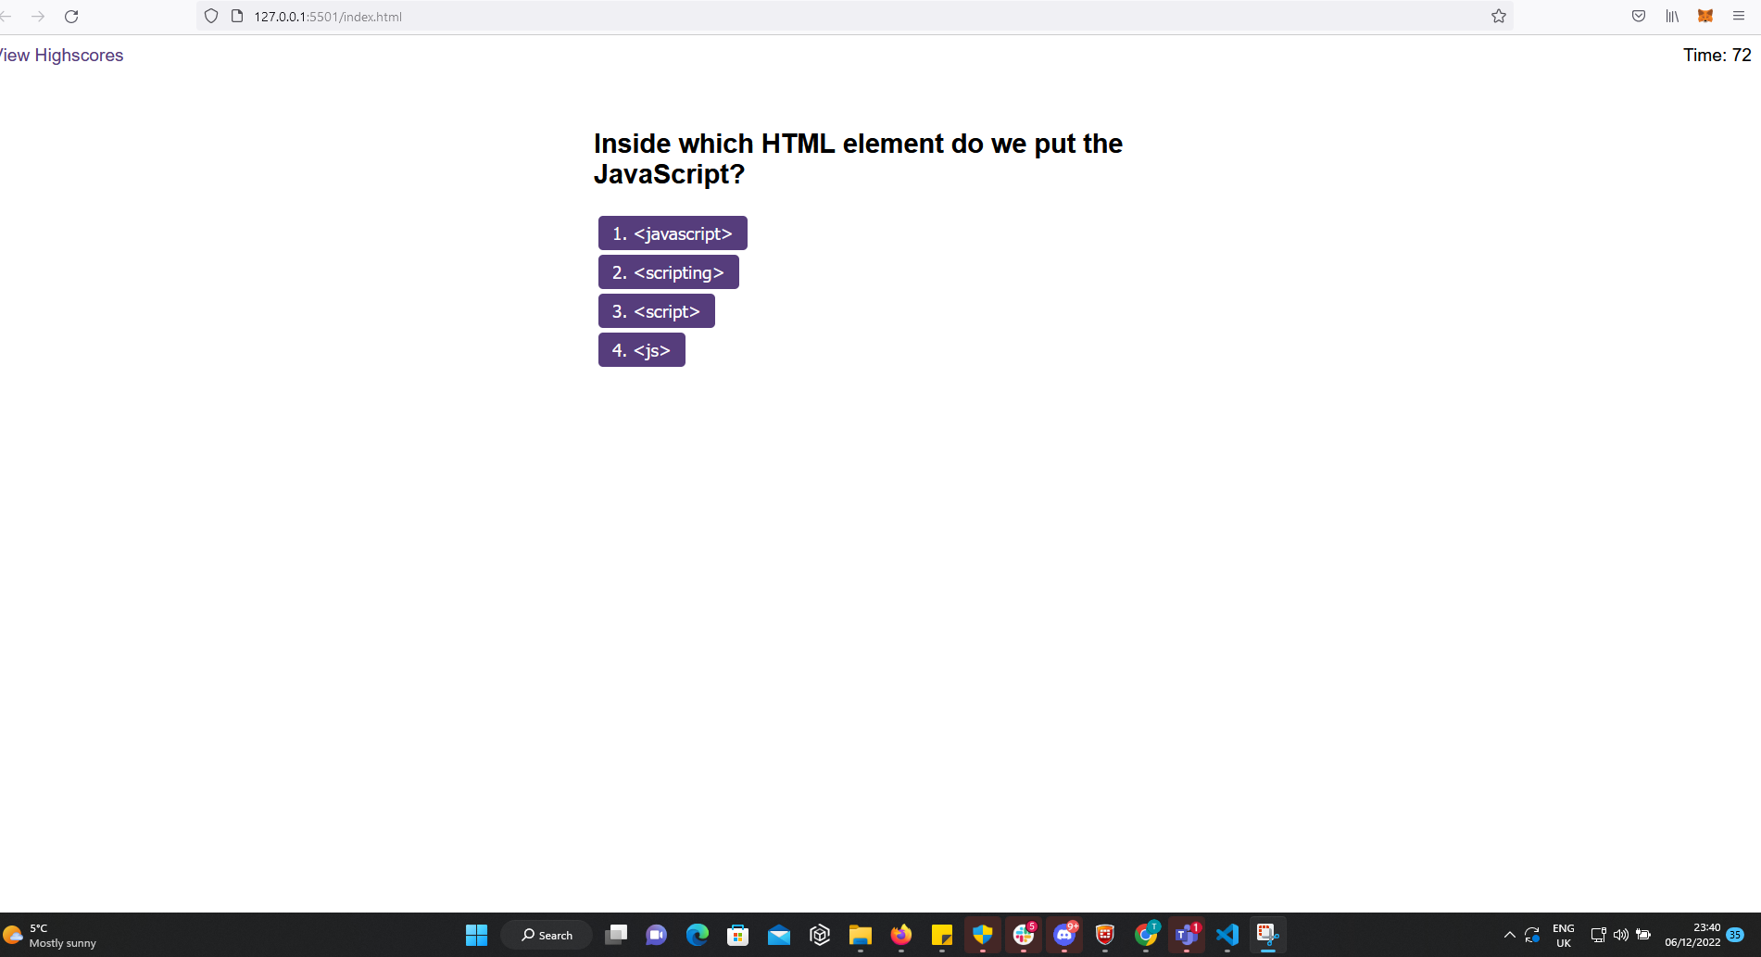Screen dimensions: 1761x957
Task: Open the weather widget showing 5°C
Action: [x=51, y=935]
